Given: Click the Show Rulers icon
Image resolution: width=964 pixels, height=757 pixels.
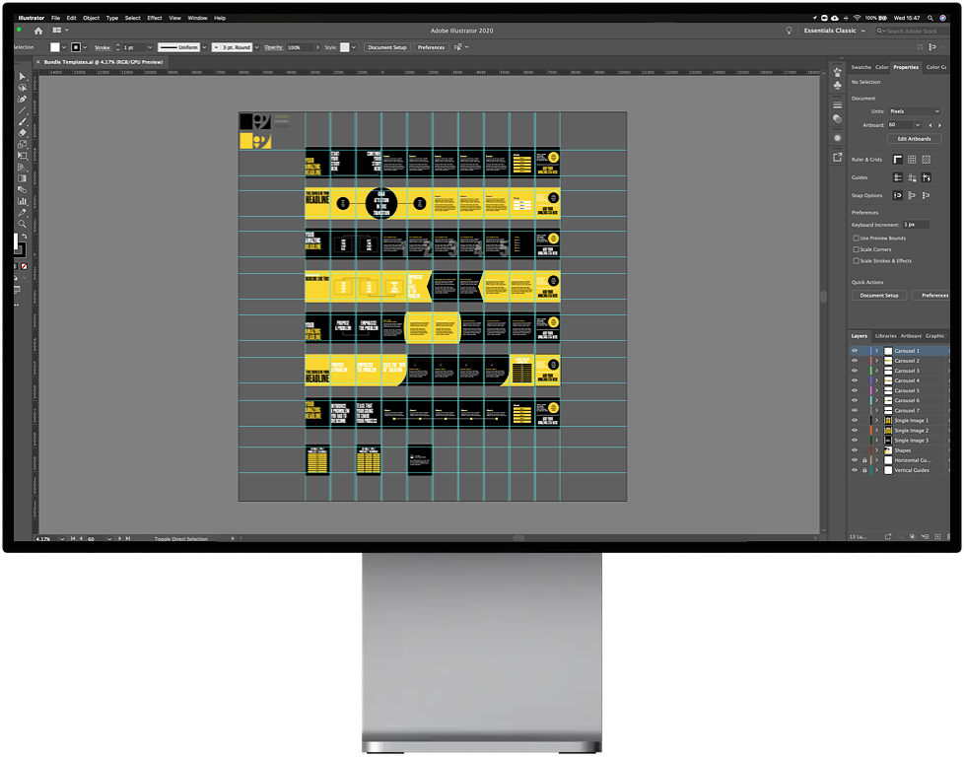Looking at the screenshot, I should tap(898, 160).
